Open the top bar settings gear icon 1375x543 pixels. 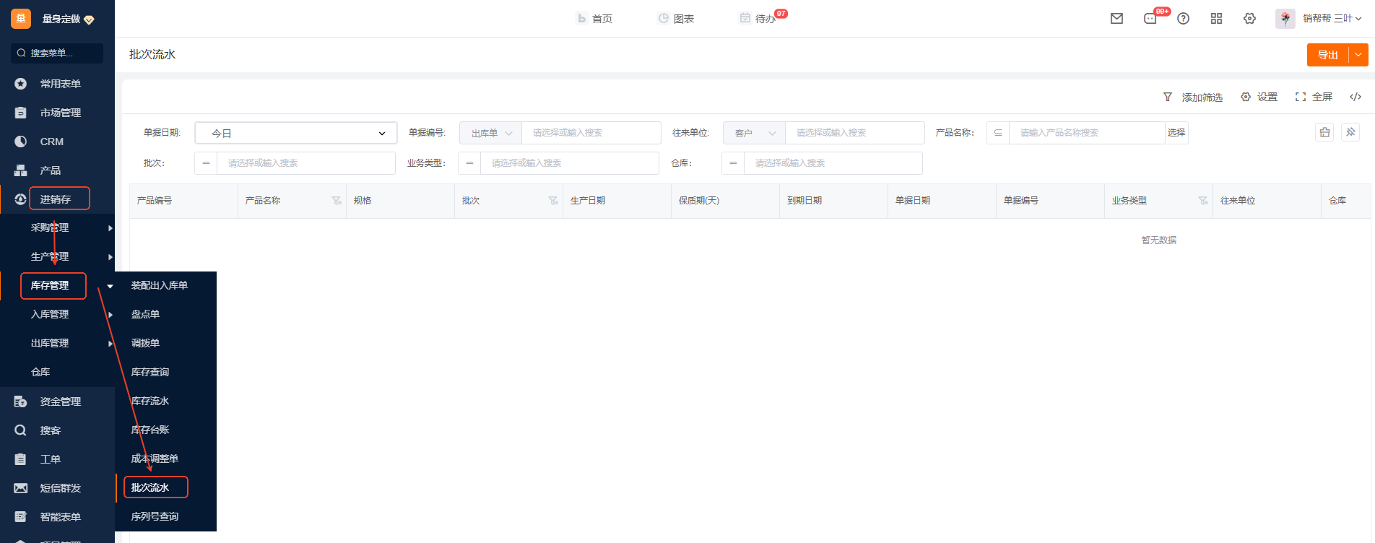pyautogui.click(x=1249, y=19)
